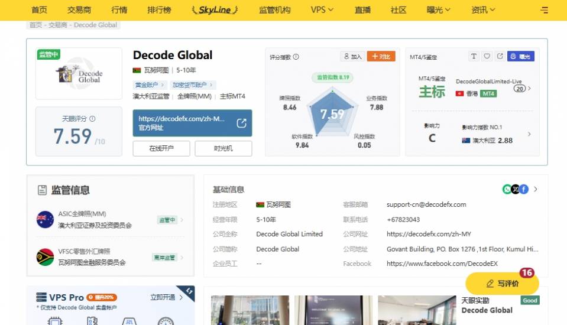Click the Facebook social icon
The width and height of the screenshot is (567, 325).
pyautogui.click(x=524, y=189)
